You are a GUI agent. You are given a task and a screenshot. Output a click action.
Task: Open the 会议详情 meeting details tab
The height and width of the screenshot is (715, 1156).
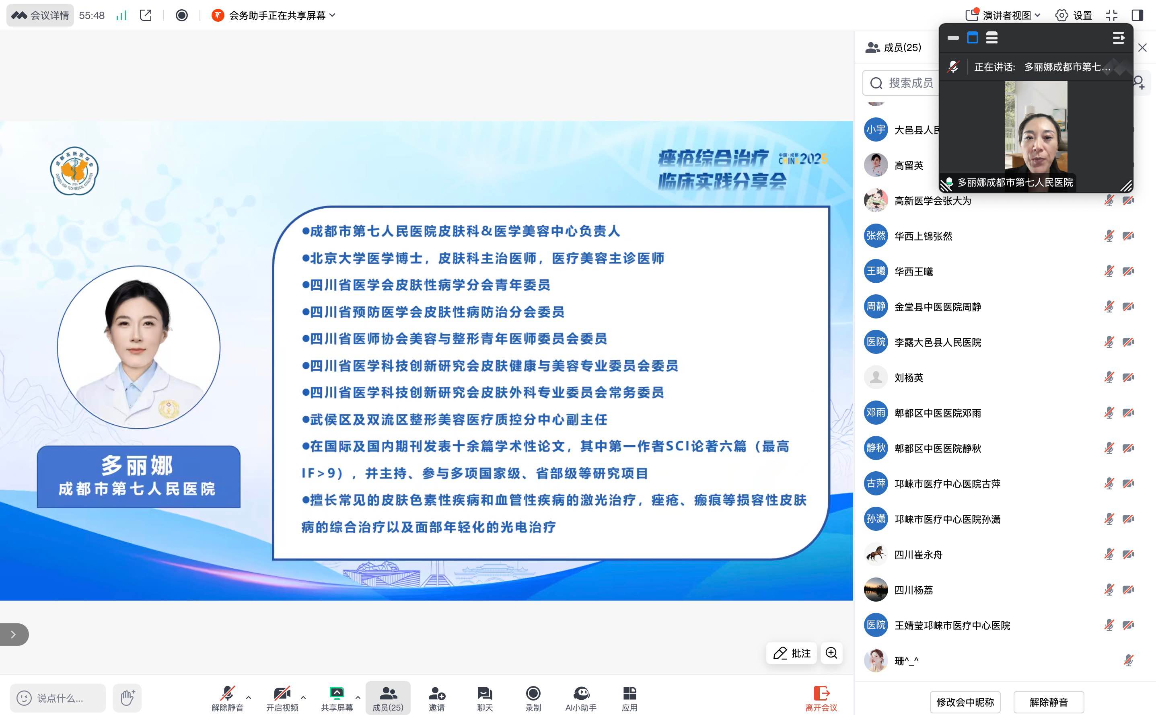click(41, 15)
